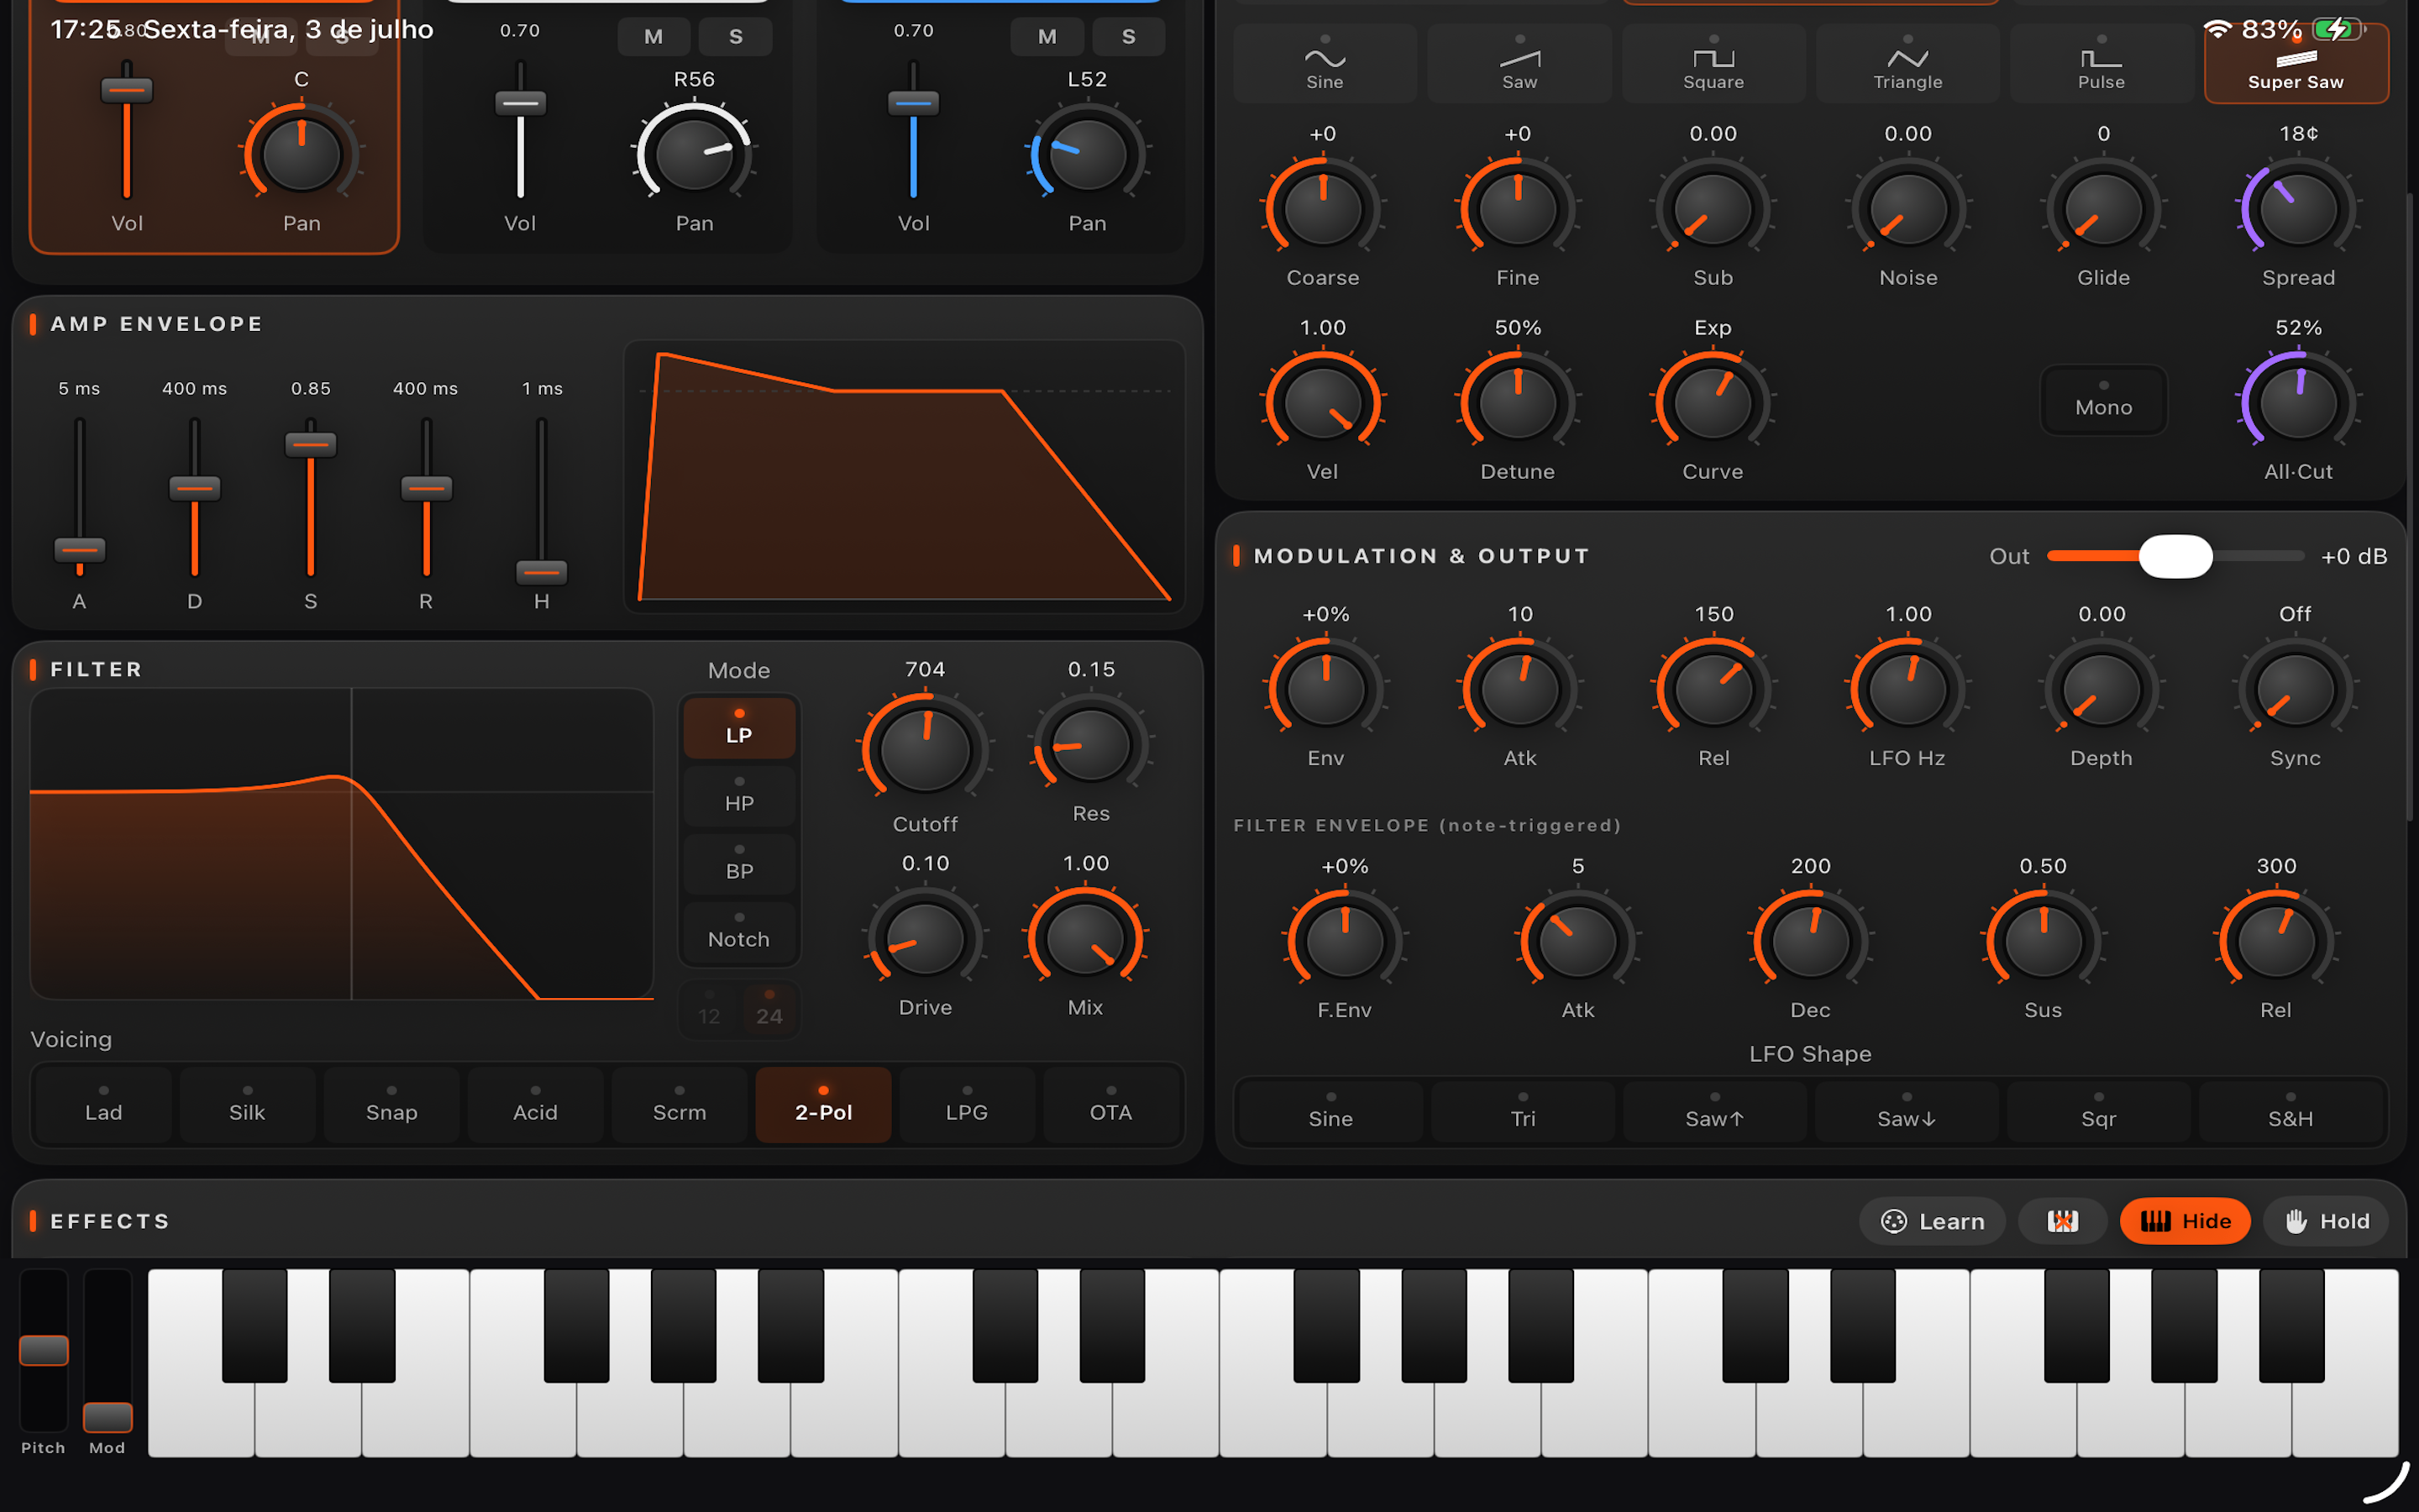Select the Square waveform
This screenshot has height=1512, width=2419.
(x=1713, y=64)
